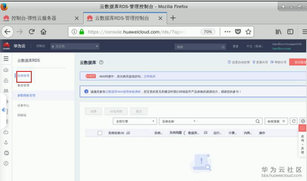This screenshot has width=307, height=181.
Task: Open the page actions three-dot menu
Action: [227, 32]
